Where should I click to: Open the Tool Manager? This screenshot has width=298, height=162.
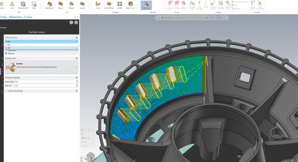click(199, 5)
